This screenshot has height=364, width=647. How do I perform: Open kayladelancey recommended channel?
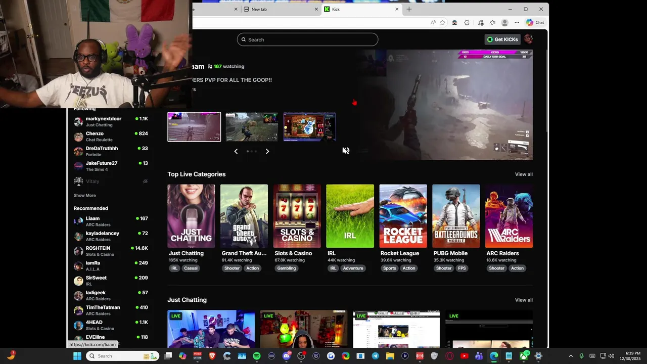111,236
